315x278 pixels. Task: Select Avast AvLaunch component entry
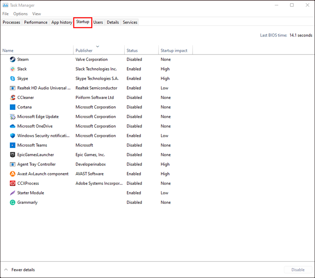[x=43, y=174]
